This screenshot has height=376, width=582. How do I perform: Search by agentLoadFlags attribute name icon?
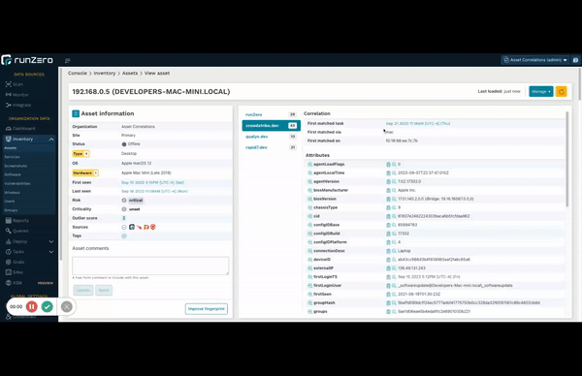309,164
